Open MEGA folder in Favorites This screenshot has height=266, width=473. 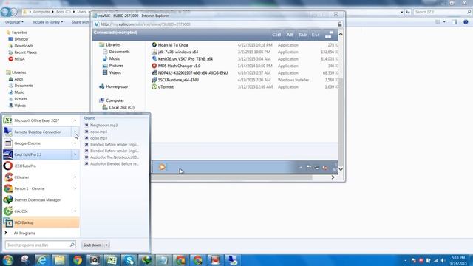(19, 59)
